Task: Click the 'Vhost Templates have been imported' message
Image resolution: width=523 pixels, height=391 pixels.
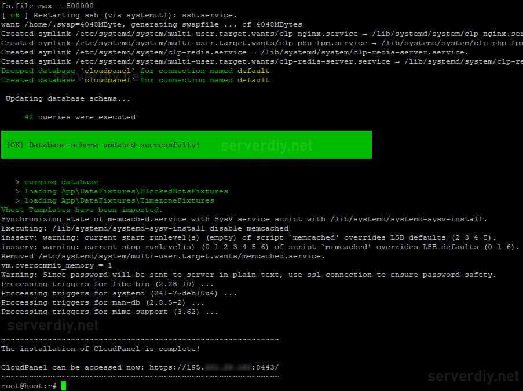Action: click(82, 210)
